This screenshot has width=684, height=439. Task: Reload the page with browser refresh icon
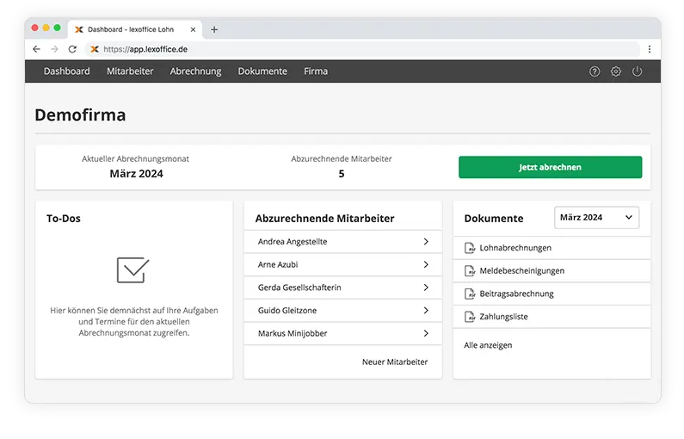72,49
